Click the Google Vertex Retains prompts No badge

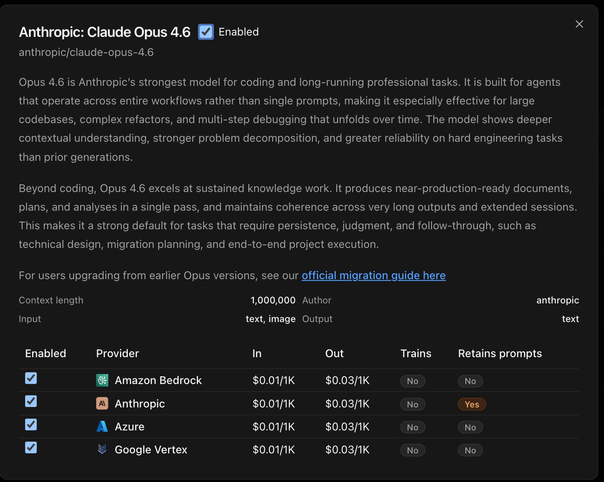pos(470,450)
